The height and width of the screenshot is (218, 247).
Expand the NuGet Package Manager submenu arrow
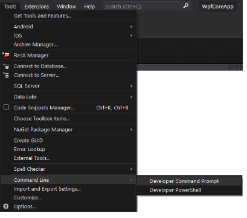point(131,129)
